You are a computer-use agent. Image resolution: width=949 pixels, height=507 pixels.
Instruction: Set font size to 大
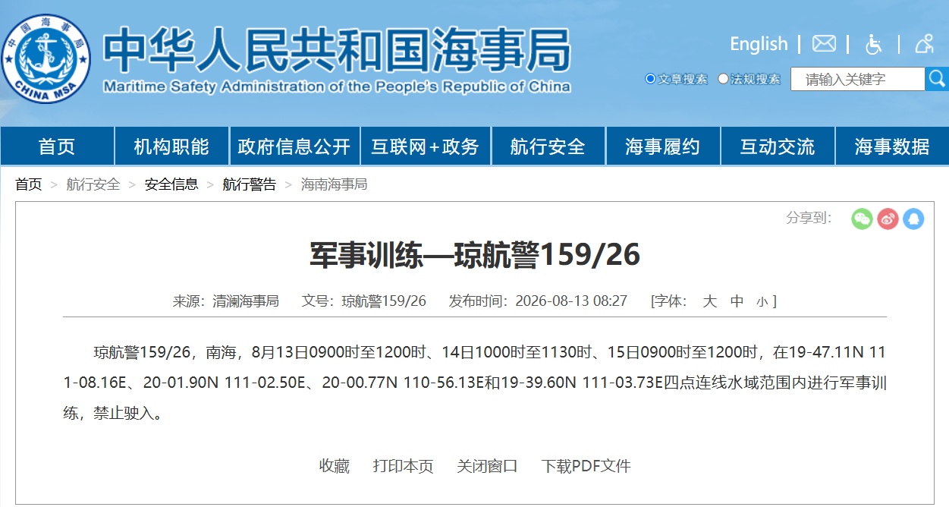click(710, 301)
